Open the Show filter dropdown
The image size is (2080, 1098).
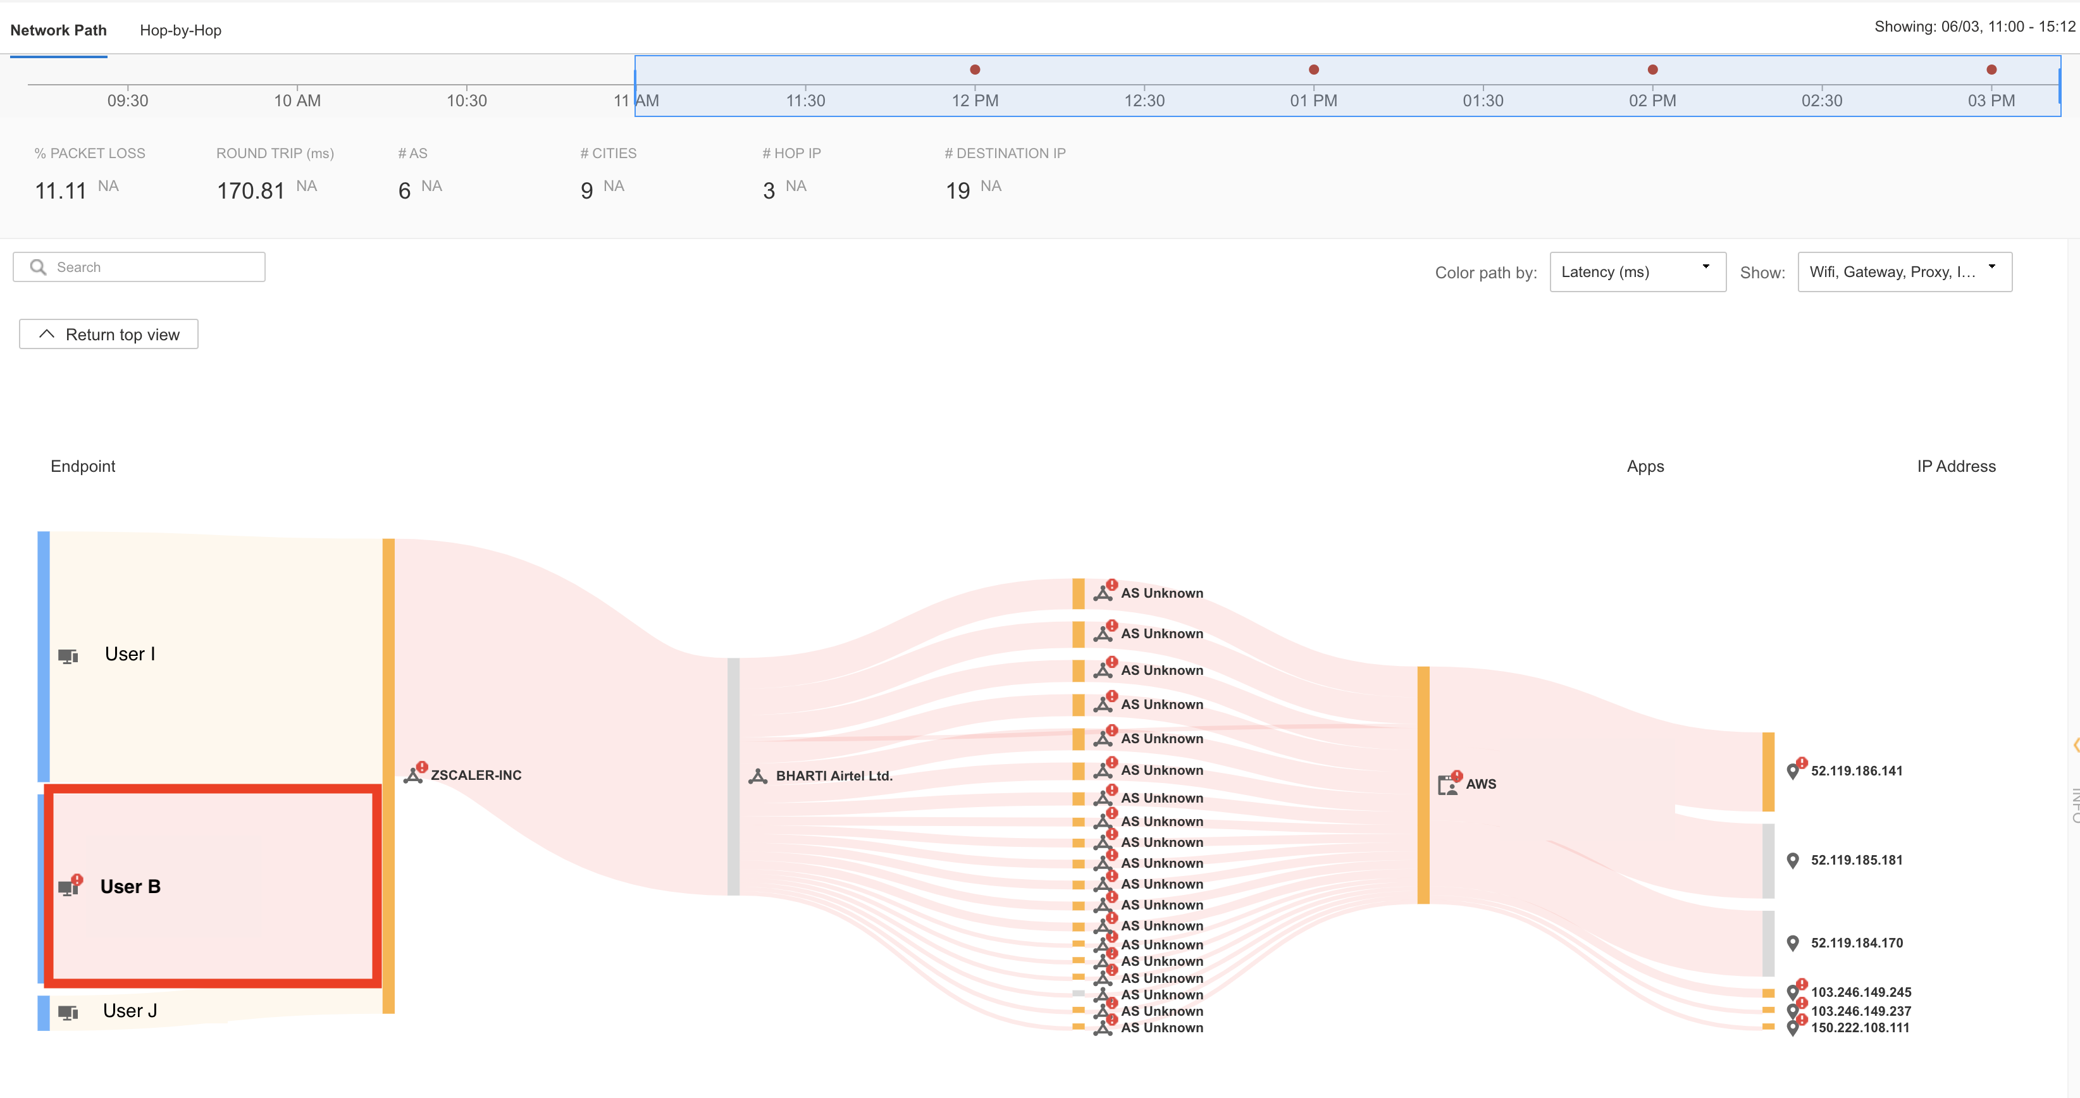click(1904, 272)
